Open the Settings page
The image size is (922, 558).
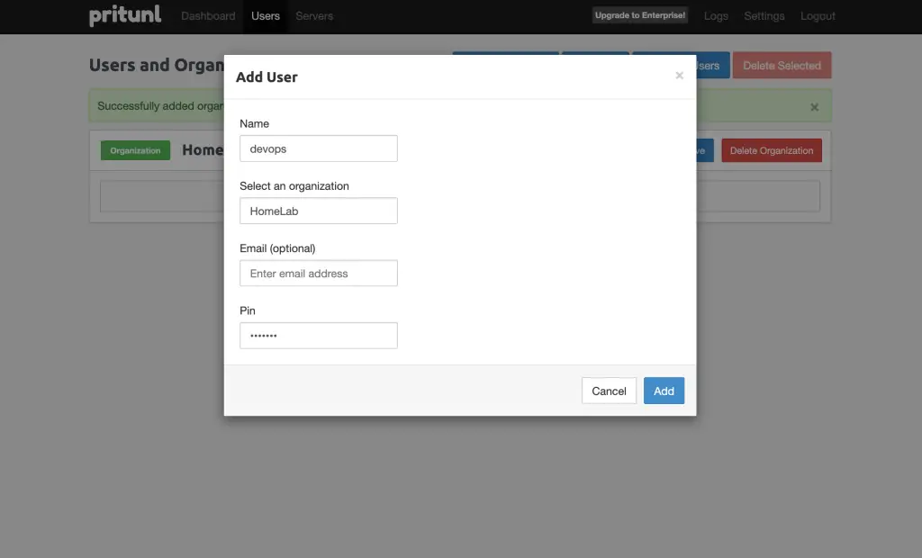click(x=764, y=15)
